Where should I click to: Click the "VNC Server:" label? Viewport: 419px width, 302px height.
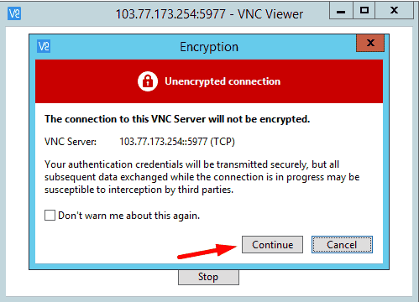tap(71, 142)
